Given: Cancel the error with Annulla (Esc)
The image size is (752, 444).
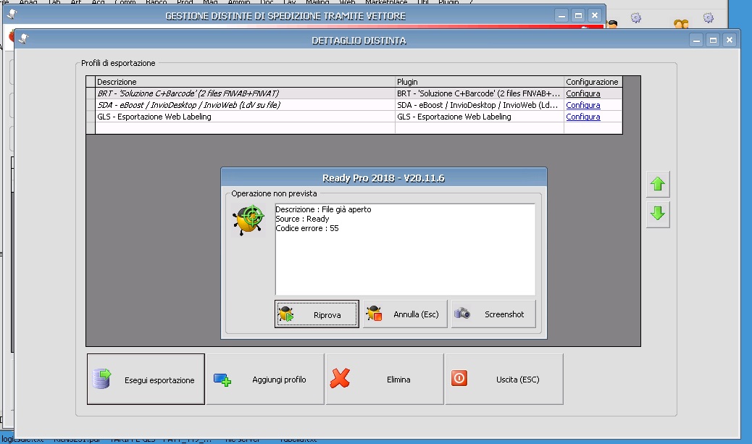Looking at the screenshot, I should pos(405,314).
